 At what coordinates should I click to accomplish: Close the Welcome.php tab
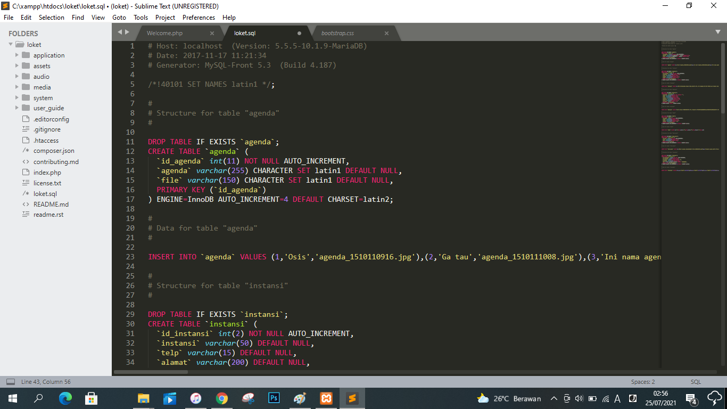coord(212,33)
